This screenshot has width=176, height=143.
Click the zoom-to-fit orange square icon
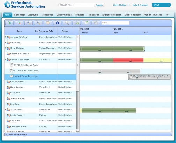click(48, 23)
